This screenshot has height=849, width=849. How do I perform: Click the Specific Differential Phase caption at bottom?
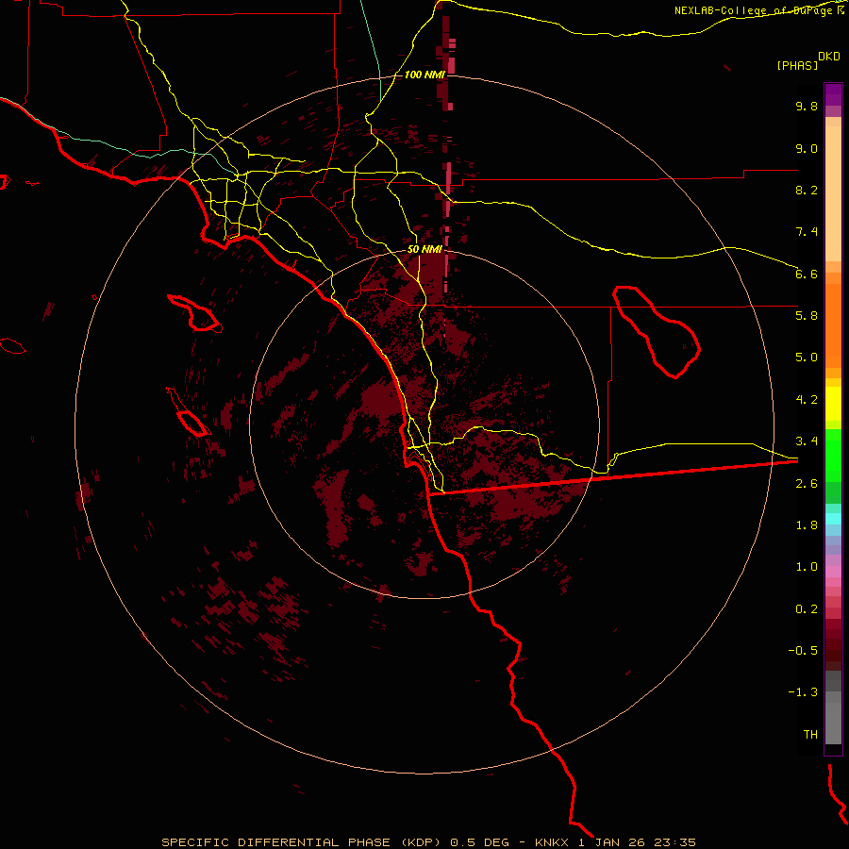click(428, 842)
